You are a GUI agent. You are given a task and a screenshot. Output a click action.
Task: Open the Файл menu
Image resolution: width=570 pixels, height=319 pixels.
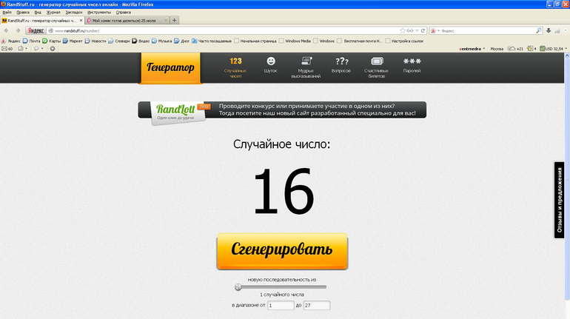[7, 13]
